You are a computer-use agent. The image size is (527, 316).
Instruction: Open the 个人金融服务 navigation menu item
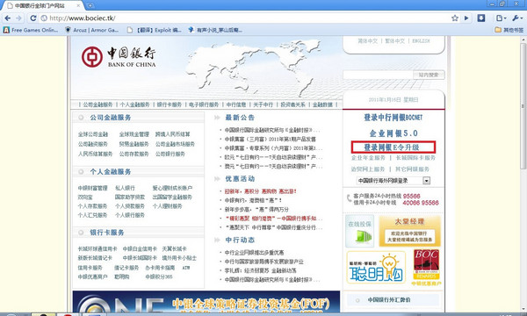pyautogui.click(x=134, y=104)
